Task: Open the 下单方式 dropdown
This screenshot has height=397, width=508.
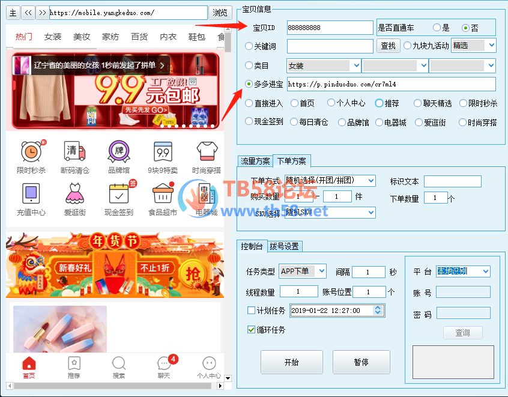Action: point(330,180)
